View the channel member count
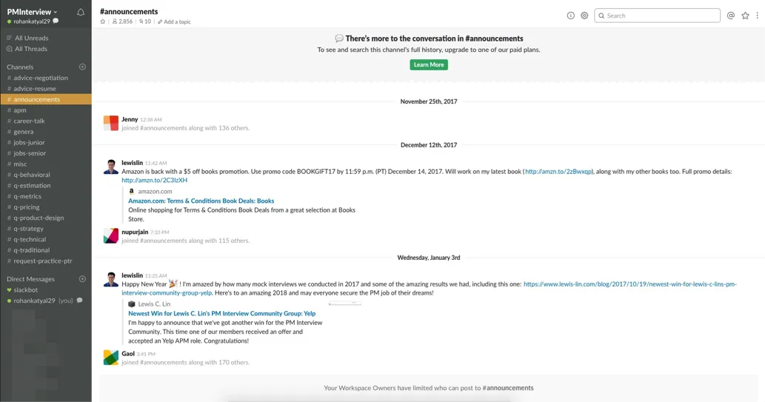765x402 pixels. pos(122,21)
